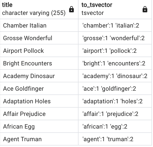Select the 'grosse':1 'wonderful':2 cell
Image resolution: width=153 pixels, height=147 pixels.
tap(115, 38)
